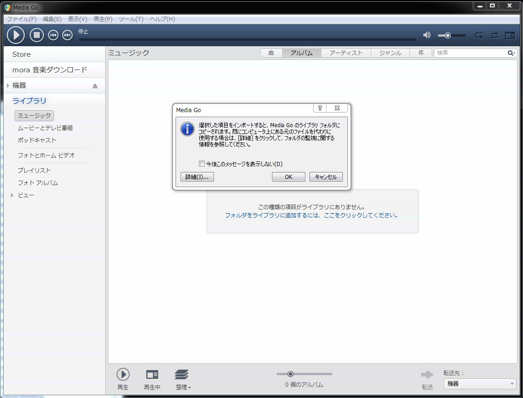523x398 pixels.
Task: Toggle the shuffle icon
Action: click(495, 35)
